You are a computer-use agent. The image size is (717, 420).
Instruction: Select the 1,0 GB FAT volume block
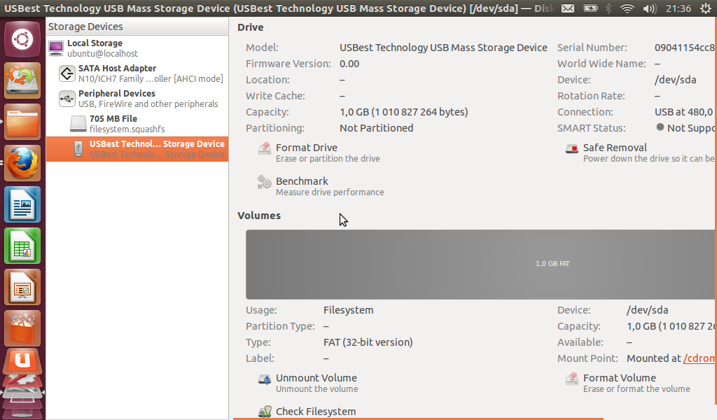pos(481,264)
